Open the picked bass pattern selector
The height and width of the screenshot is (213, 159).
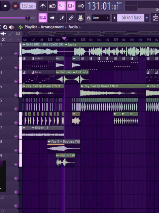pyautogui.click(x=131, y=18)
